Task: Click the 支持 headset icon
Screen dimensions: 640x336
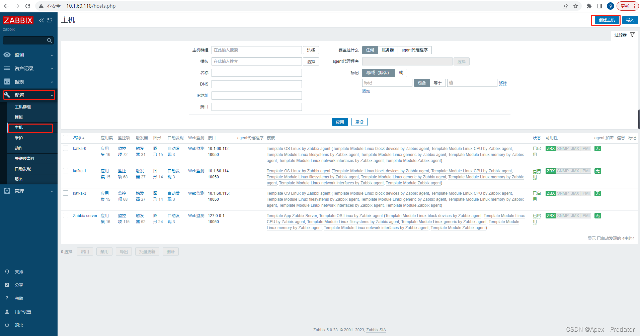Action: [7, 272]
